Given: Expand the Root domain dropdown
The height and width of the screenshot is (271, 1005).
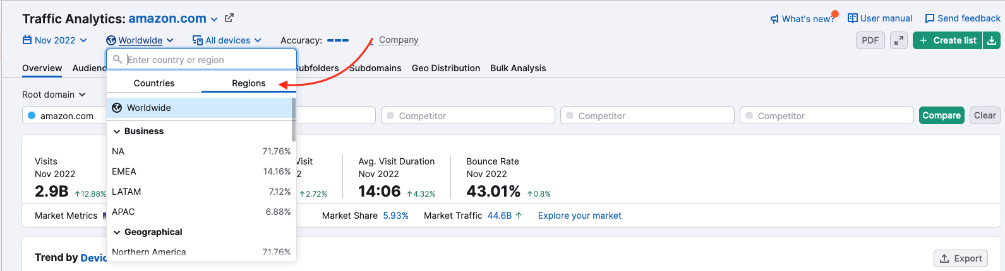Looking at the screenshot, I should click(x=54, y=95).
